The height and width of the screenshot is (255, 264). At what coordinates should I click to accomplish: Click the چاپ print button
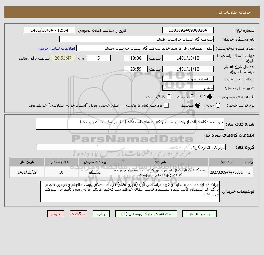pos(101,214)
